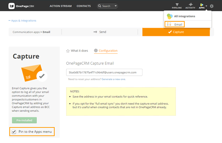
Task: Click the OnePageCRM logo
Action: (21, 6)
